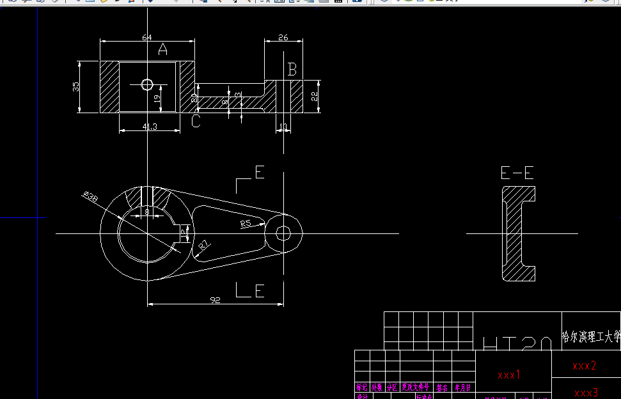Select the red xxx2 placeholder text

[584, 366]
